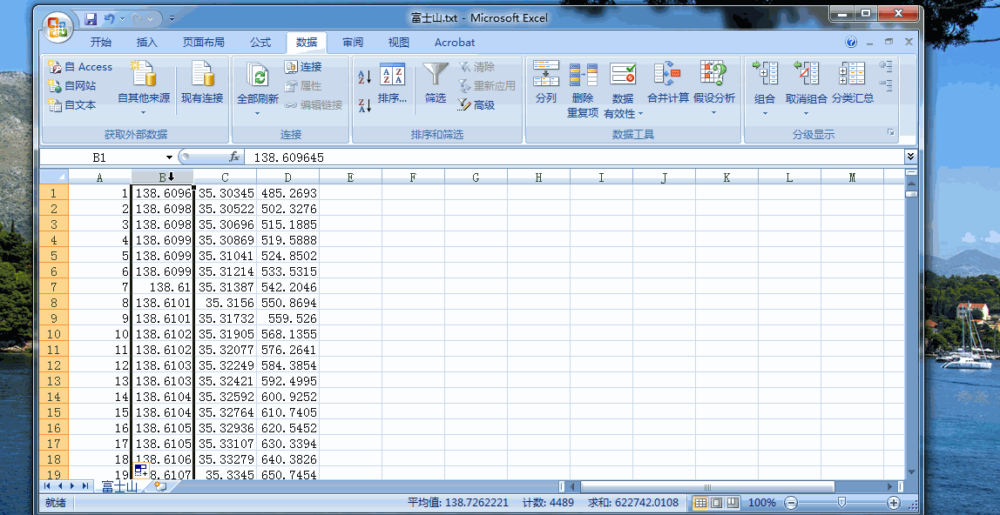The width and height of the screenshot is (1000, 515).
Task: Sort ascending A to Z
Action: point(365,77)
